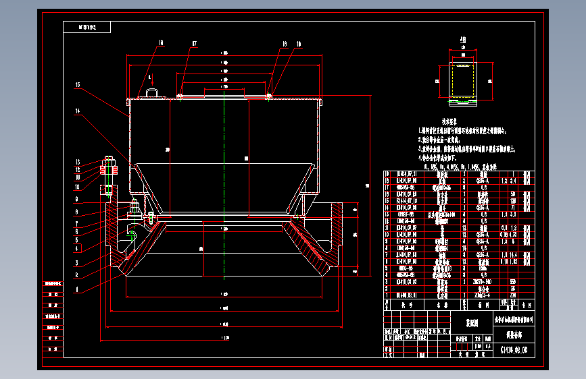Screen dimensions: 586x379
Task: Click balloon label 13 beside the bolt
Action: [78, 162]
